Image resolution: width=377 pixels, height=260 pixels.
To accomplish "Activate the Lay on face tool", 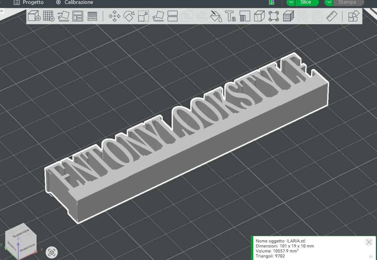I will pyautogui.click(x=158, y=16).
